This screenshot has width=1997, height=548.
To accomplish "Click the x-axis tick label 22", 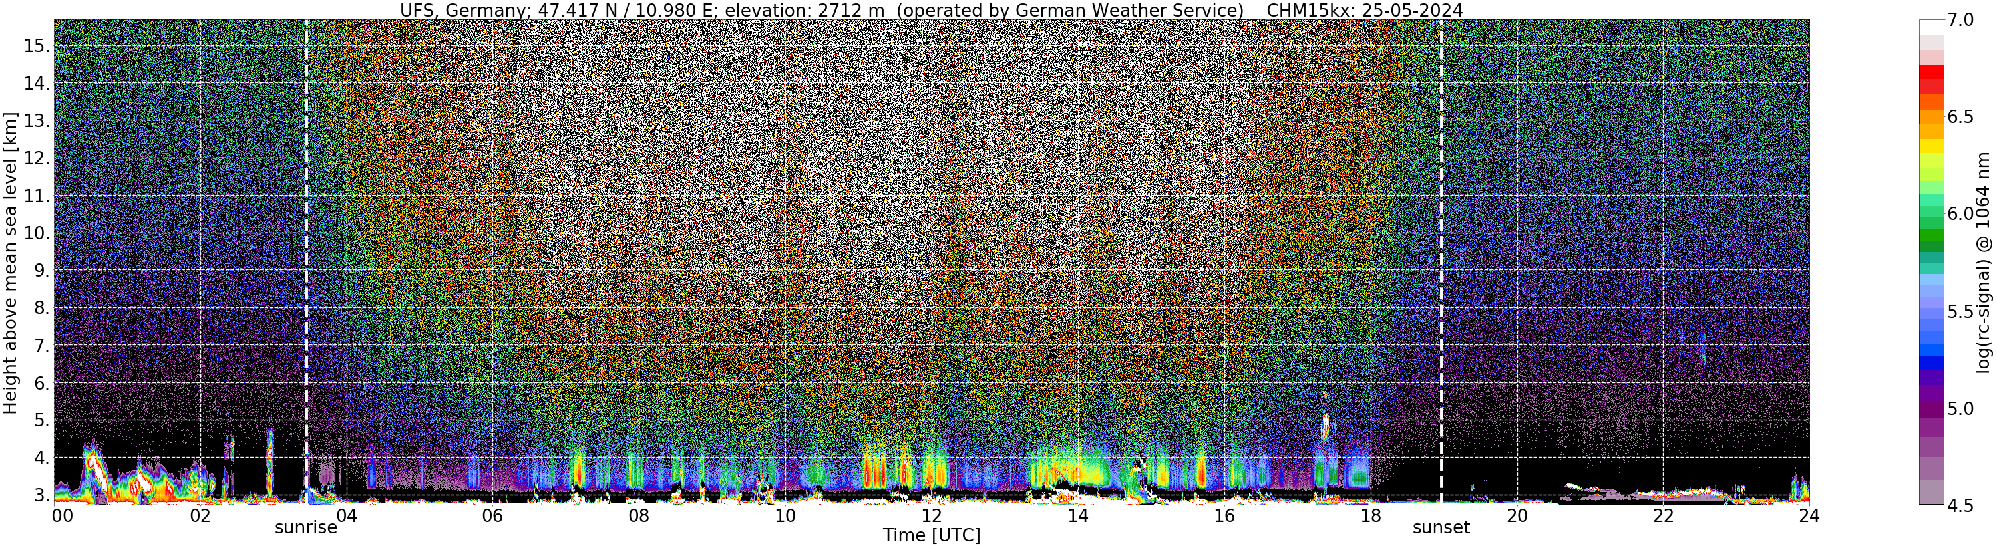I will click(x=1663, y=515).
